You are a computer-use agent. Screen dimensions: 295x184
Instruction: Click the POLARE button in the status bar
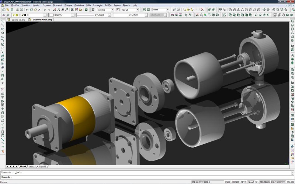[290, 182]
